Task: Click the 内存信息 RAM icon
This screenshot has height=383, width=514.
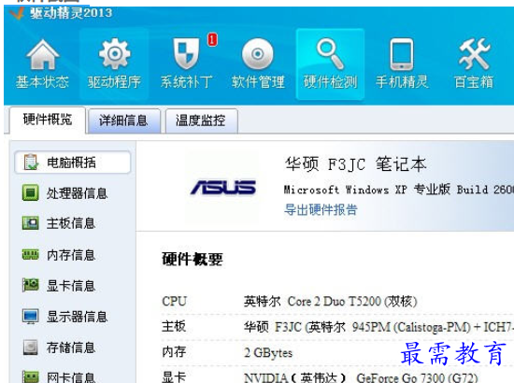Action: pos(31,254)
